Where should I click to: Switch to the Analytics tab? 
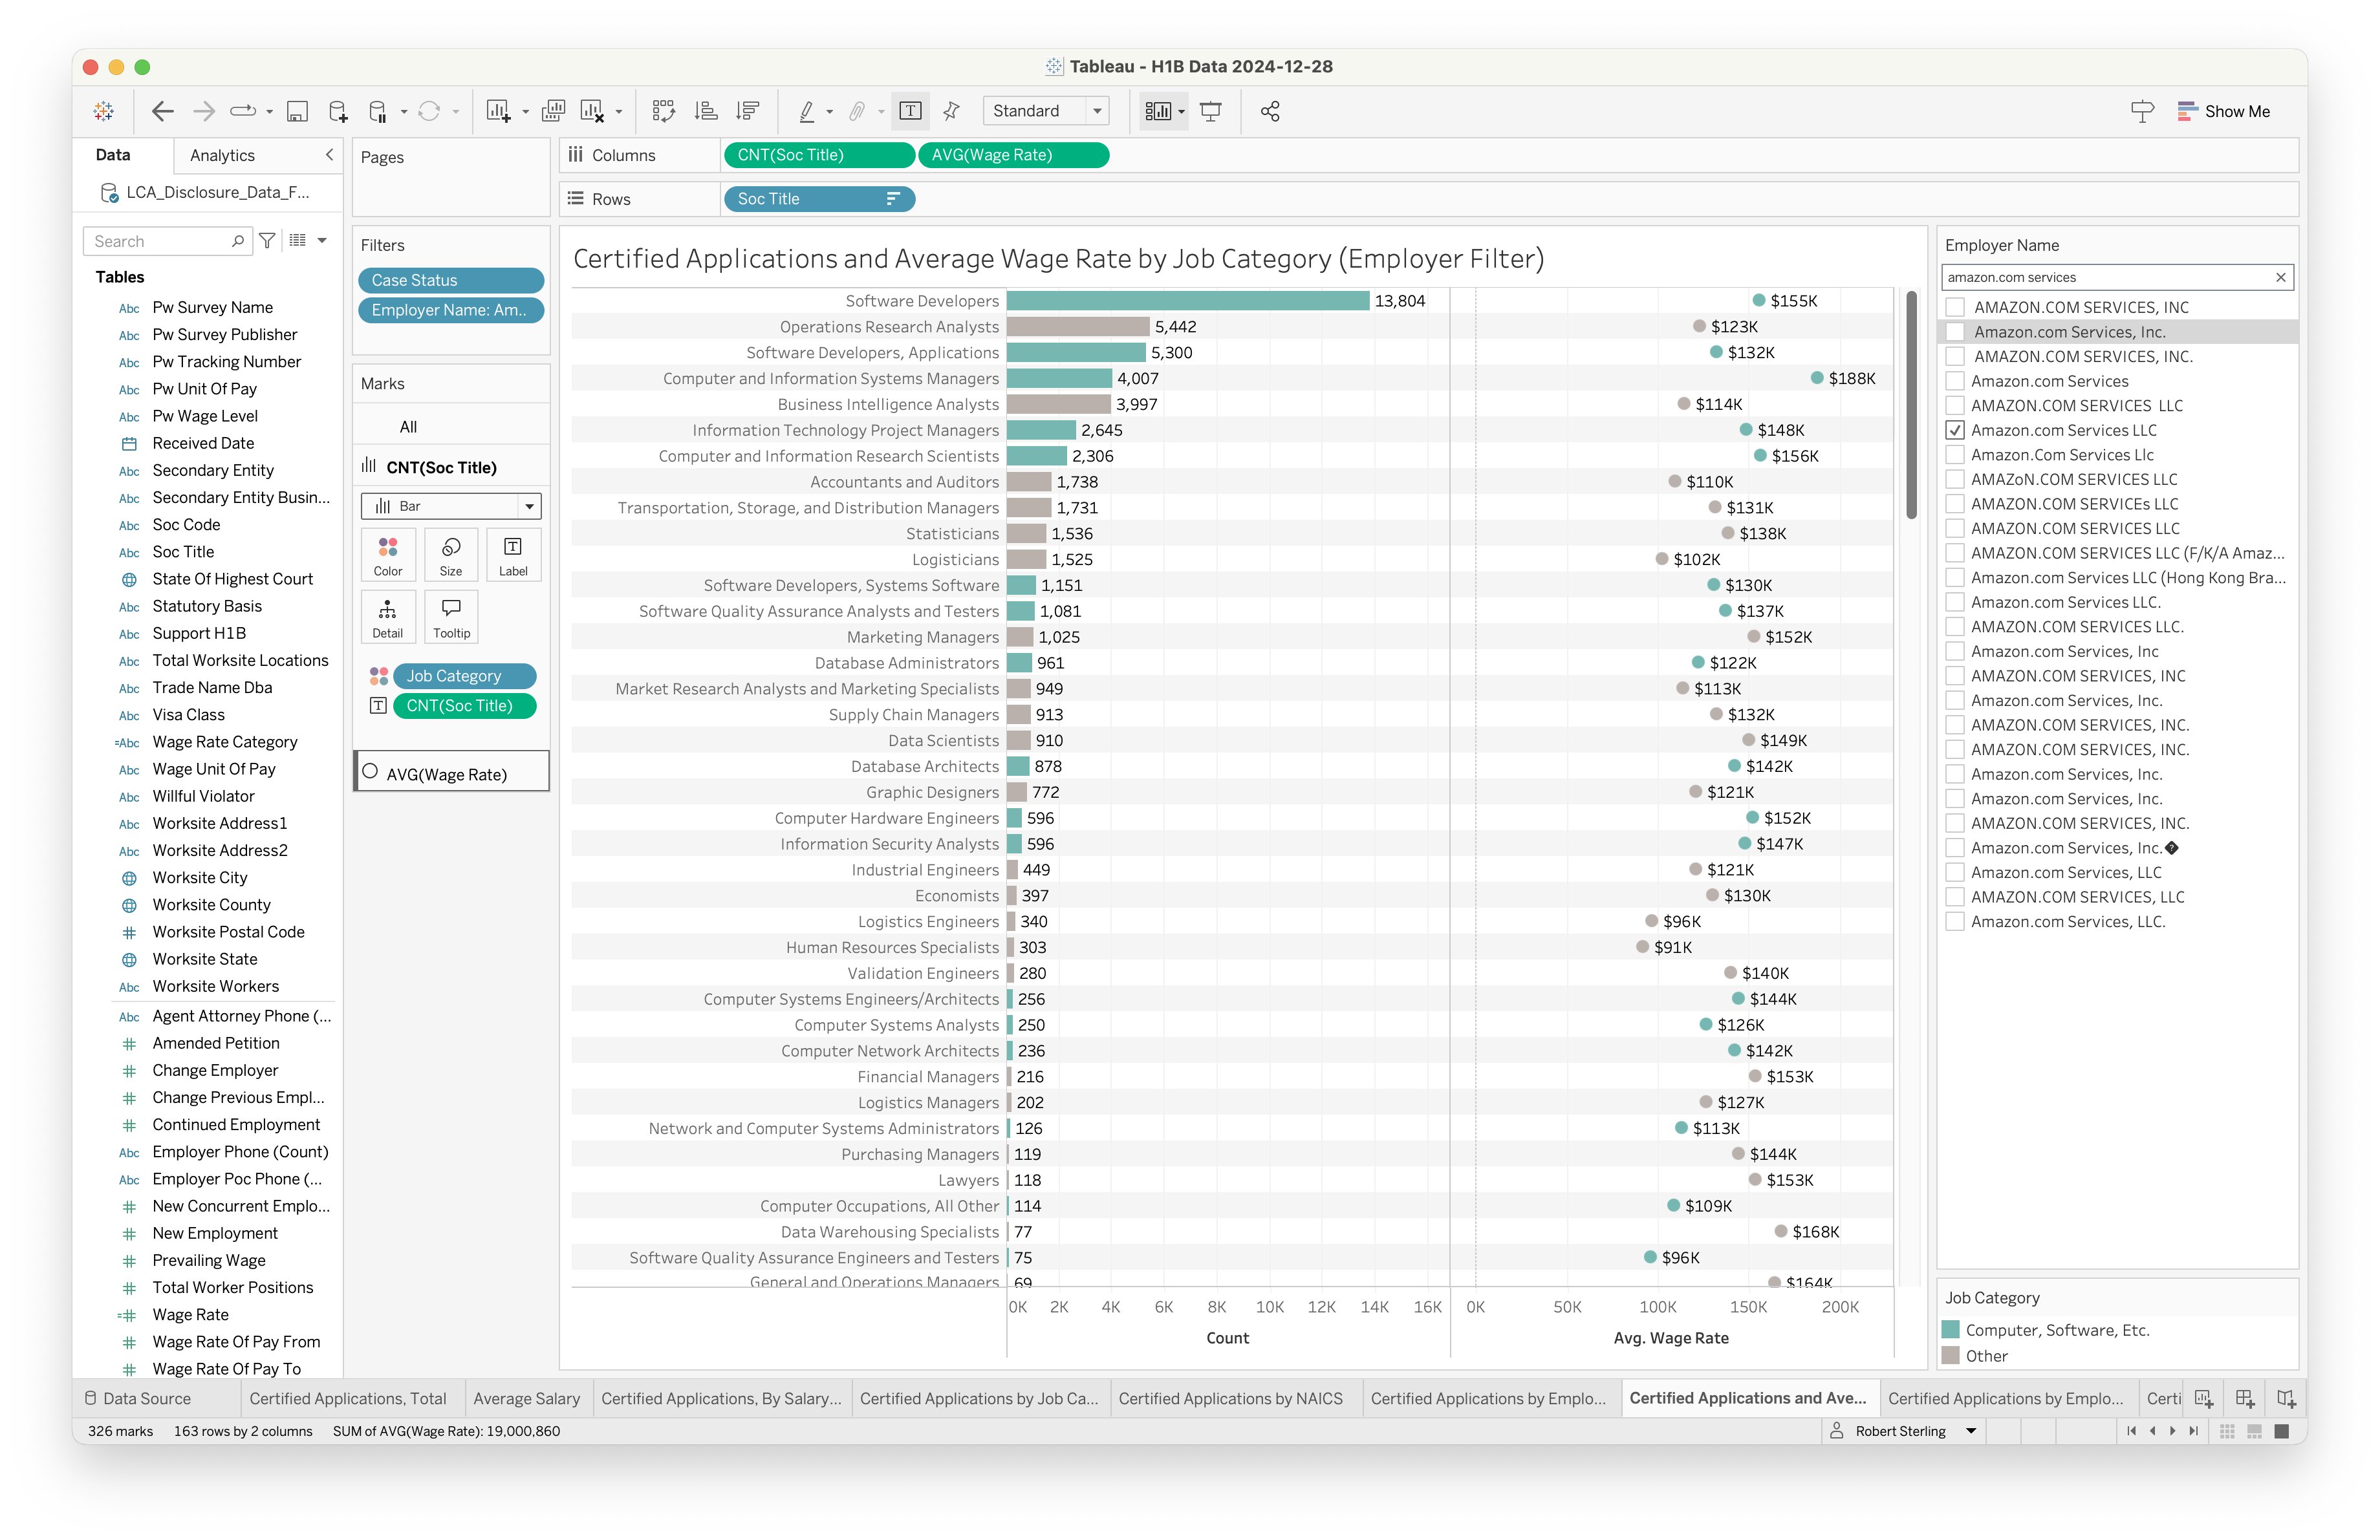tap(222, 155)
